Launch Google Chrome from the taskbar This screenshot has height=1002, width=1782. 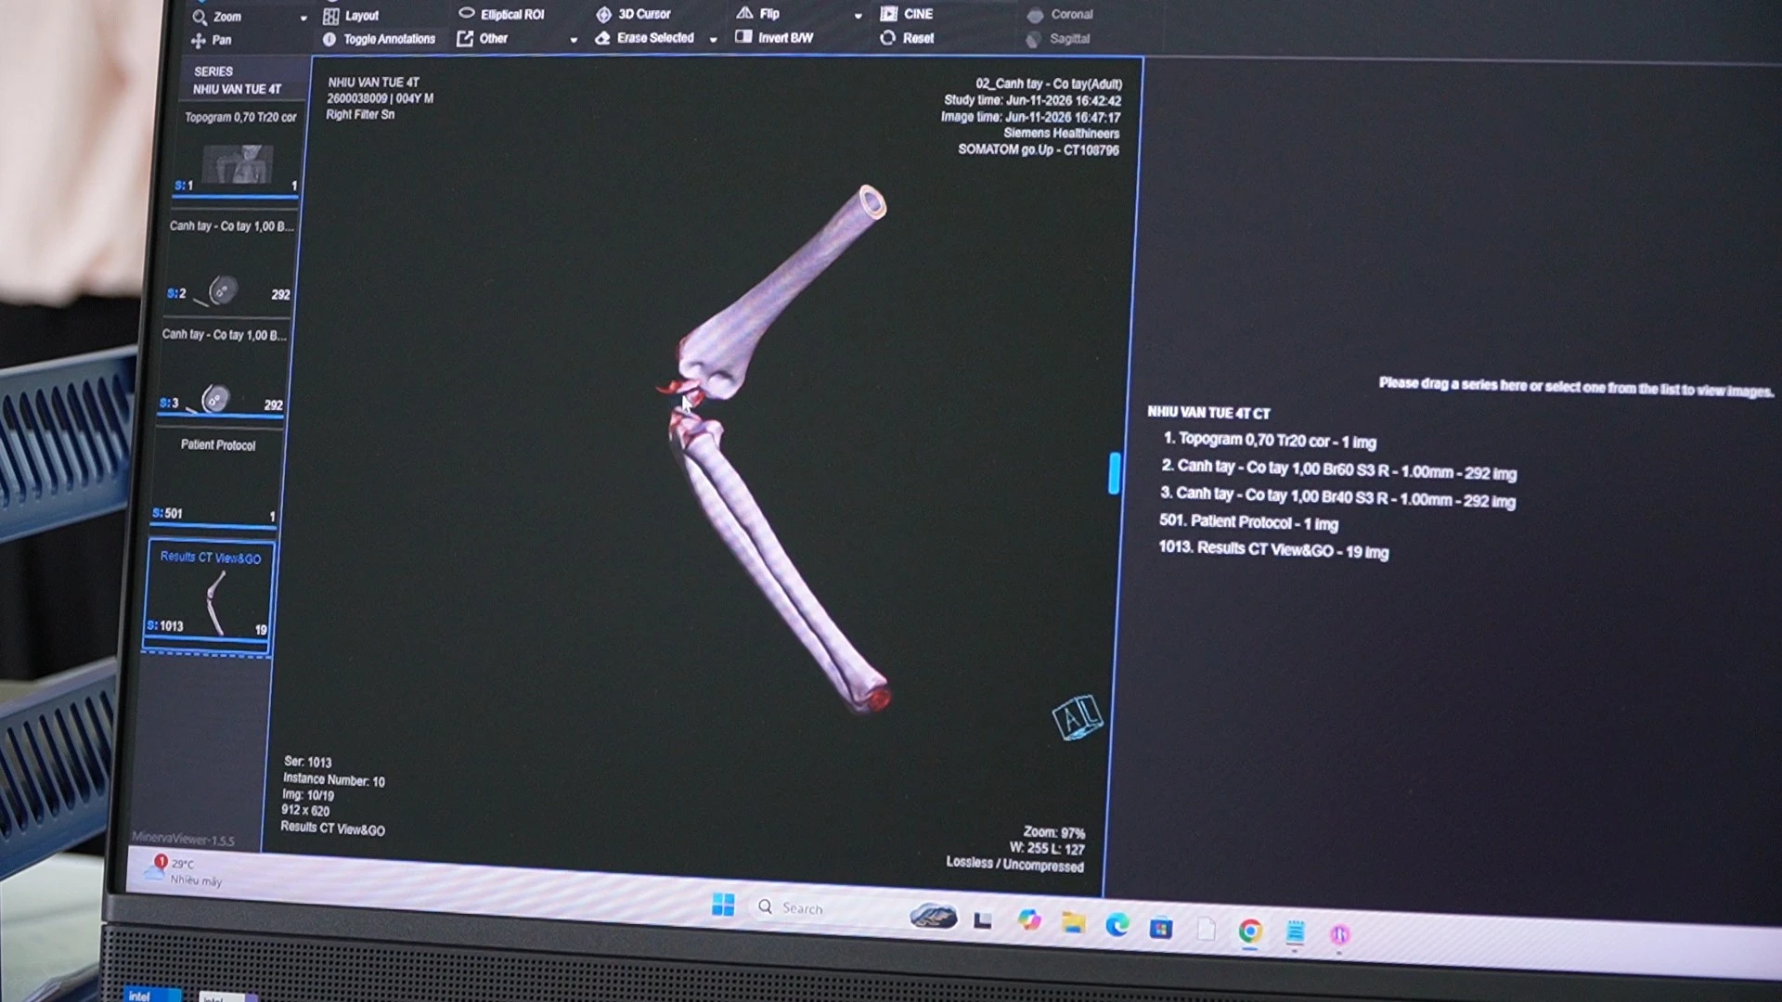pos(1250,931)
